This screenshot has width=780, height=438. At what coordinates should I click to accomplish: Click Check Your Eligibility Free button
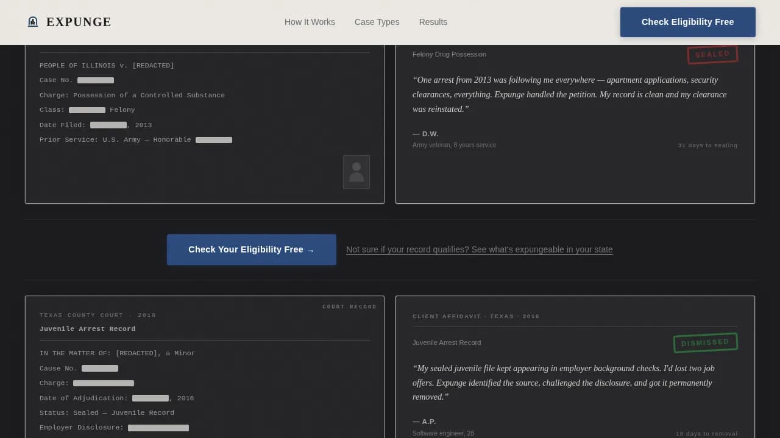pos(251,249)
